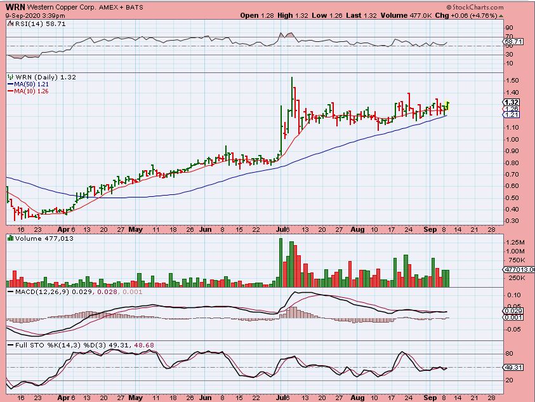Viewport: 535px width, 402px height.
Task: Click the 250K volume axis label
Action: coord(516,278)
